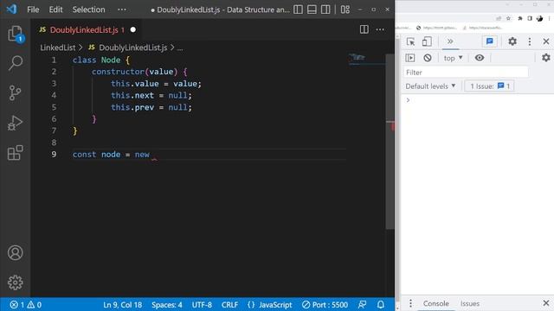Bookmark page with star icon in browser
Image resolution: width=554 pixels, height=311 pixels.
(x=508, y=18)
